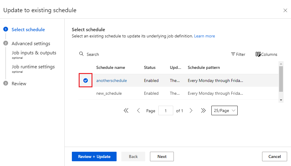Edit table Columns
Viewport: 291px width, 166px height.
click(x=266, y=54)
